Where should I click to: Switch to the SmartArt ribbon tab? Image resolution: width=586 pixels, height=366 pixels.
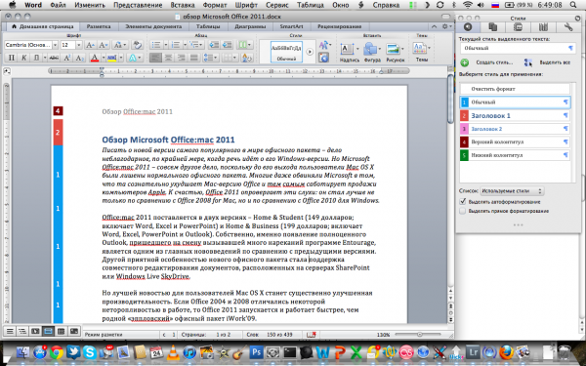(291, 26)
